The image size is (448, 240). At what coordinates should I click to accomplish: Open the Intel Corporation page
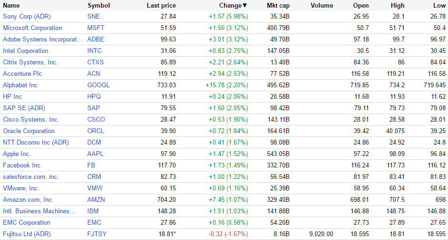point(25,51)
